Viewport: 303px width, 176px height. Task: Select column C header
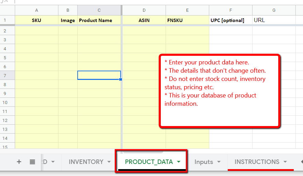(99, 10)
